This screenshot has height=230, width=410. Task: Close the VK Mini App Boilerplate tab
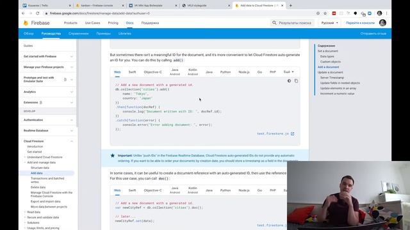(176, 6)
